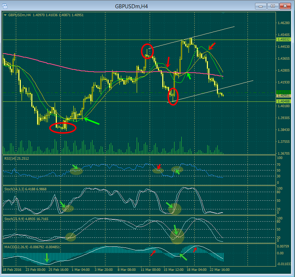295x277 pixels.
Task: Click the 1.45032 horizontal line price tag
Action: (x=283, y=40)
